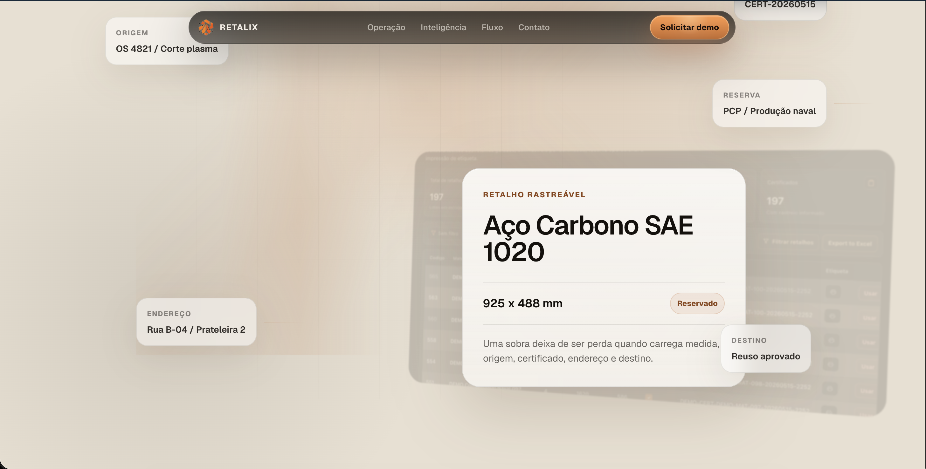Select the ORIGEM card label
This screenshot has height=469, width=926.
point(132,33)
